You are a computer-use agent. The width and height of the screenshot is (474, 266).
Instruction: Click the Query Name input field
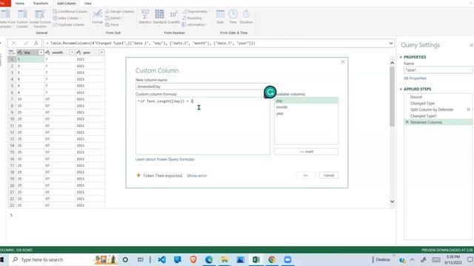[438, 70]
